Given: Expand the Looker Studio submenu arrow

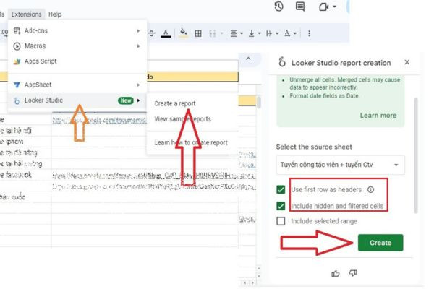Looking at the screenshot, I should coord(138,100).
